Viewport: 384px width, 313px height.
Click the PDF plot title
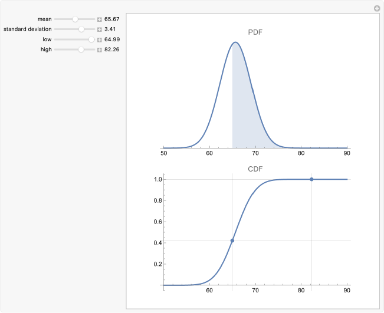(x=255, y=32)
